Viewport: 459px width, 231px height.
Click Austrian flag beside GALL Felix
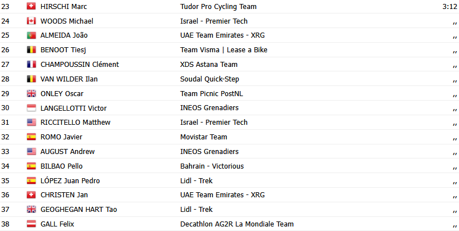point(31,224)
